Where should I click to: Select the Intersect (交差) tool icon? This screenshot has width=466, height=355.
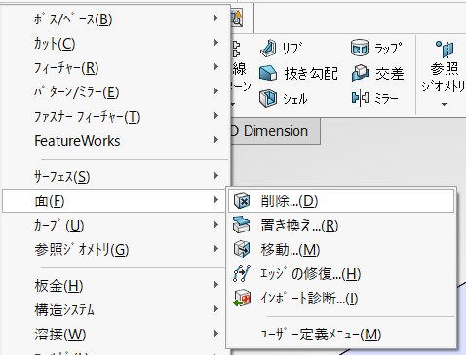pos(360,73)
